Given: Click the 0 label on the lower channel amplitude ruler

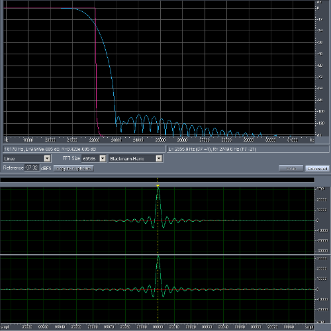Looking at the screenshot, I should coord(318,289).
